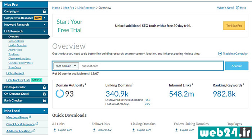Click the plus icon for Track in a Campaign
252x139 pixels.
coord(220,54)
